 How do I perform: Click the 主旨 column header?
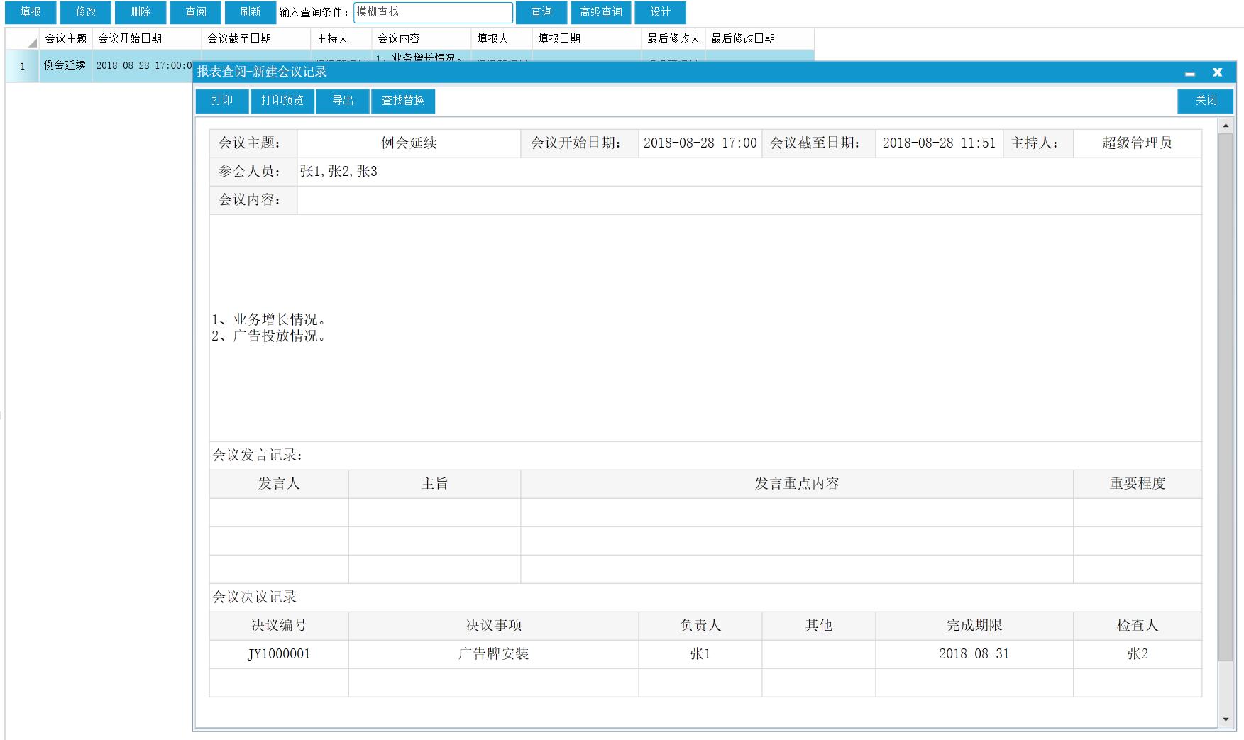pos(434,484)
